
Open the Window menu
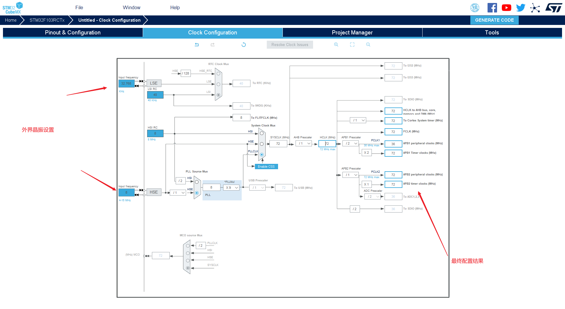pyautogui.click(x=131, y=8)
